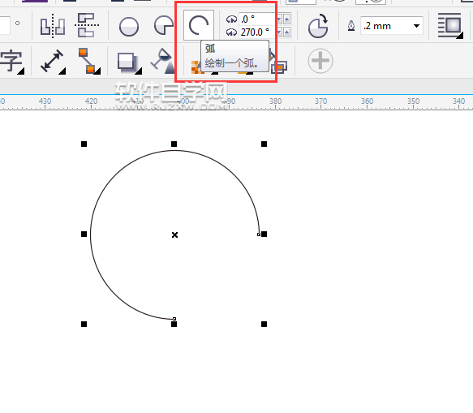
Task: Select the parallel dimension tool
Action: tap(53, 62)
